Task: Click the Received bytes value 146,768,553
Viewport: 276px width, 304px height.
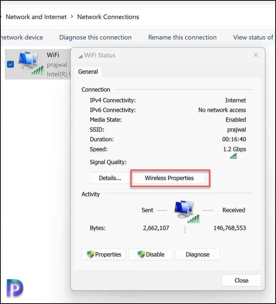Action: 230,228
